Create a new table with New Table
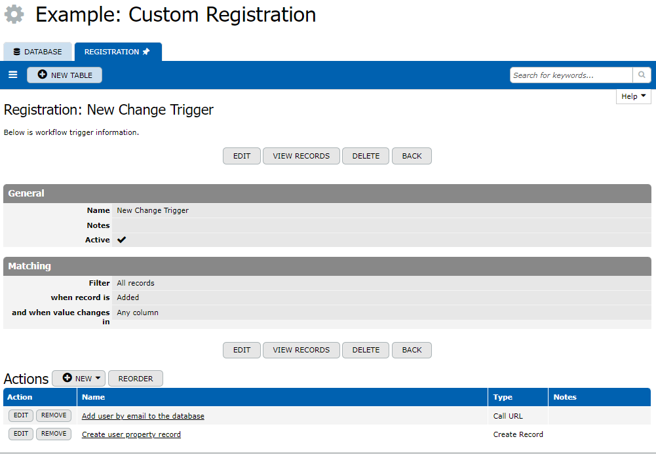This screenshot has width=656, height=456. 64,75
